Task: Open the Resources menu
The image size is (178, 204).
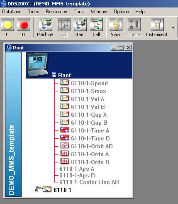Action: tap(56, 12)
